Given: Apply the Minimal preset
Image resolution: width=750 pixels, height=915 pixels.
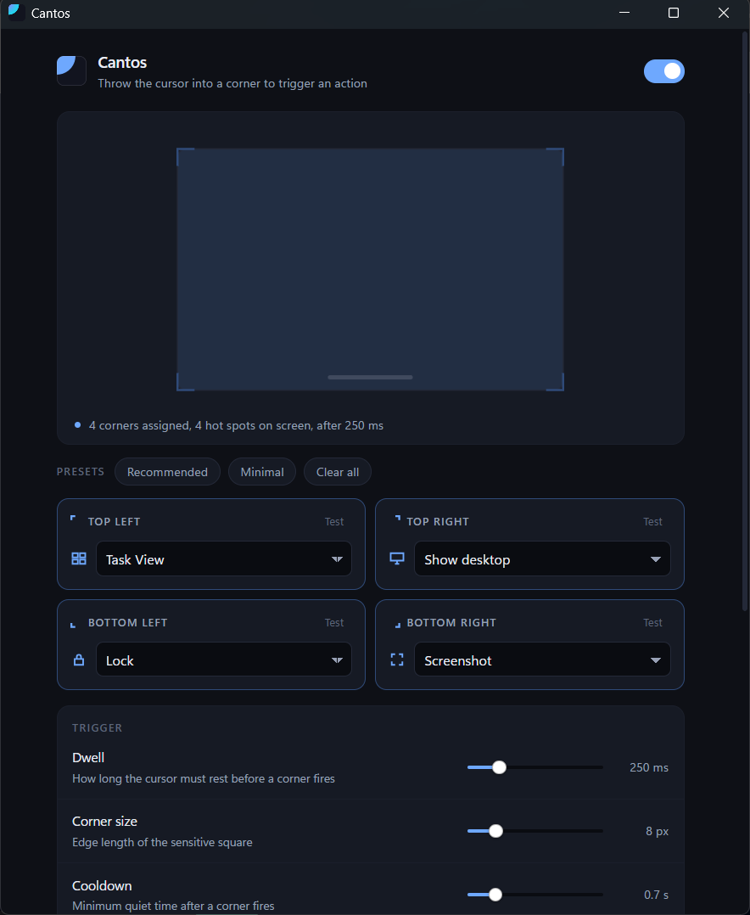Looking at the screenshot, I should click(x=262, y=472).
